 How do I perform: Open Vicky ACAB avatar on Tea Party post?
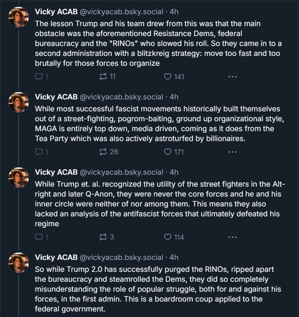(19, 103)
